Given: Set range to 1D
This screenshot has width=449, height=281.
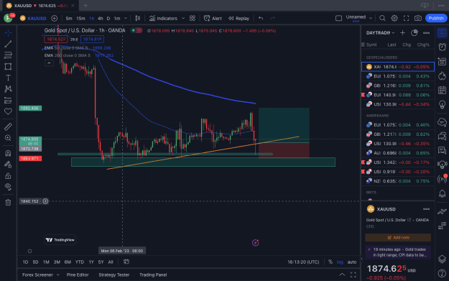Looking at the screenshot, I should (25, 262).
